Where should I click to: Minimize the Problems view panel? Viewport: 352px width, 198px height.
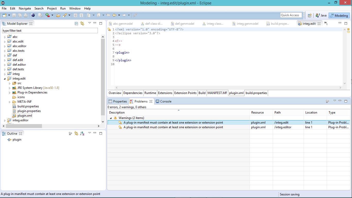(340, 101)
